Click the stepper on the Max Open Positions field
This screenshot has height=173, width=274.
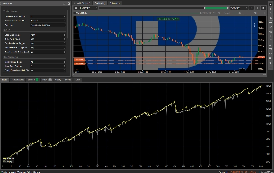[x=64, y=66]
